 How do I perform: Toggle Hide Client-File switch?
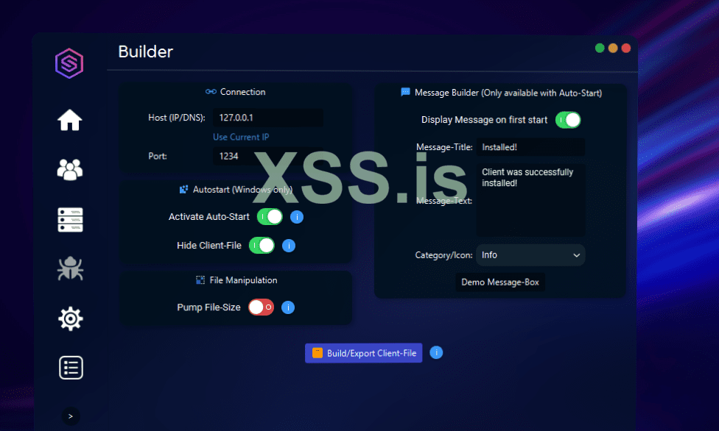pos(262,246)
